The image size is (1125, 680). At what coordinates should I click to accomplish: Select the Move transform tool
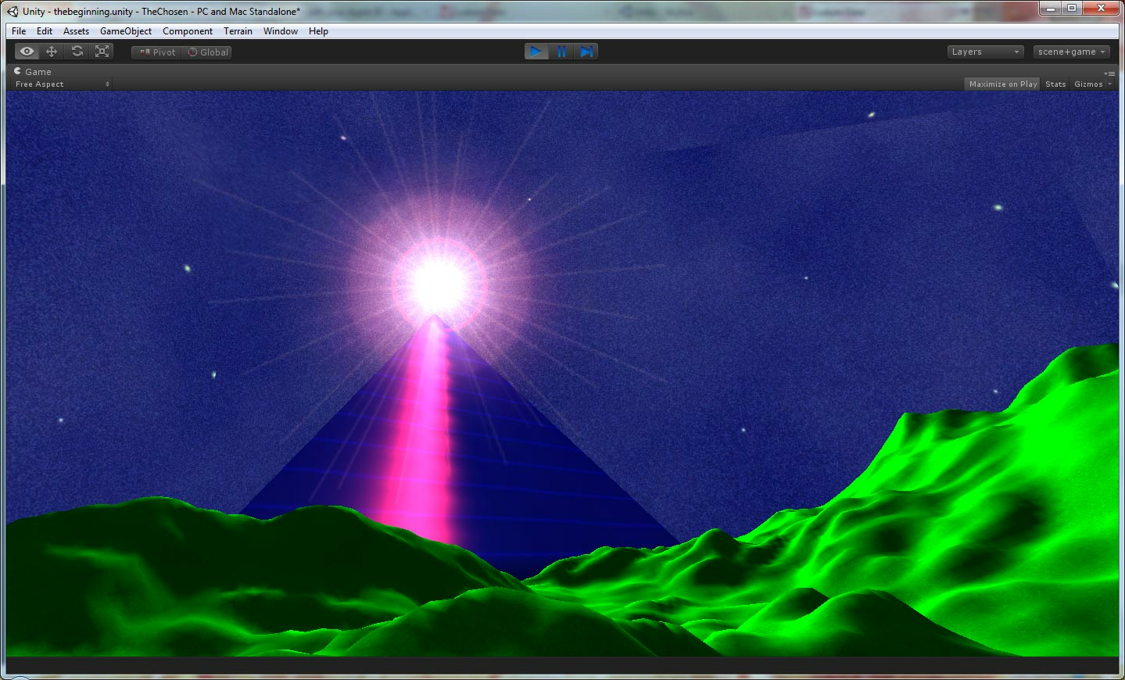click(x=52, y=52)
